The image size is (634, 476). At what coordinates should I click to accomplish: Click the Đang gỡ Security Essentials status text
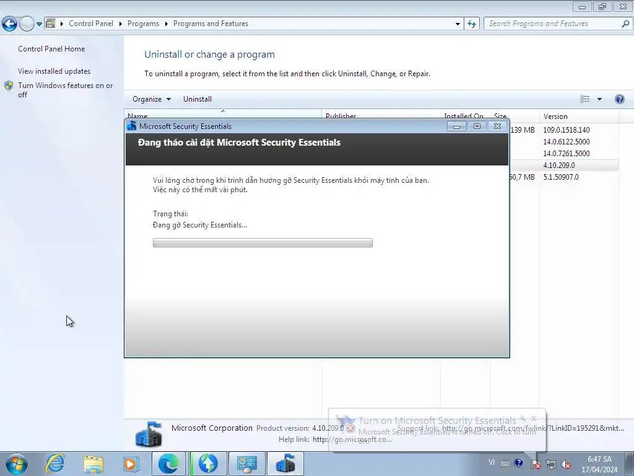click(x=200, y=225)
